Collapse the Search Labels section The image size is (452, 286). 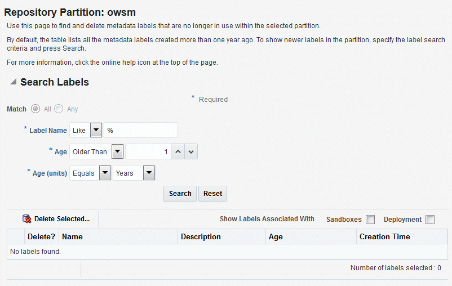(13, 82)
